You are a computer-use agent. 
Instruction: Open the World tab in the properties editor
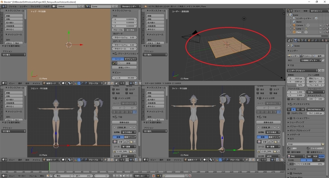(x=306, y=40)
